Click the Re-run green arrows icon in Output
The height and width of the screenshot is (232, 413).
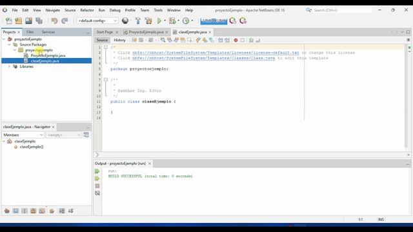coord(97,171)
